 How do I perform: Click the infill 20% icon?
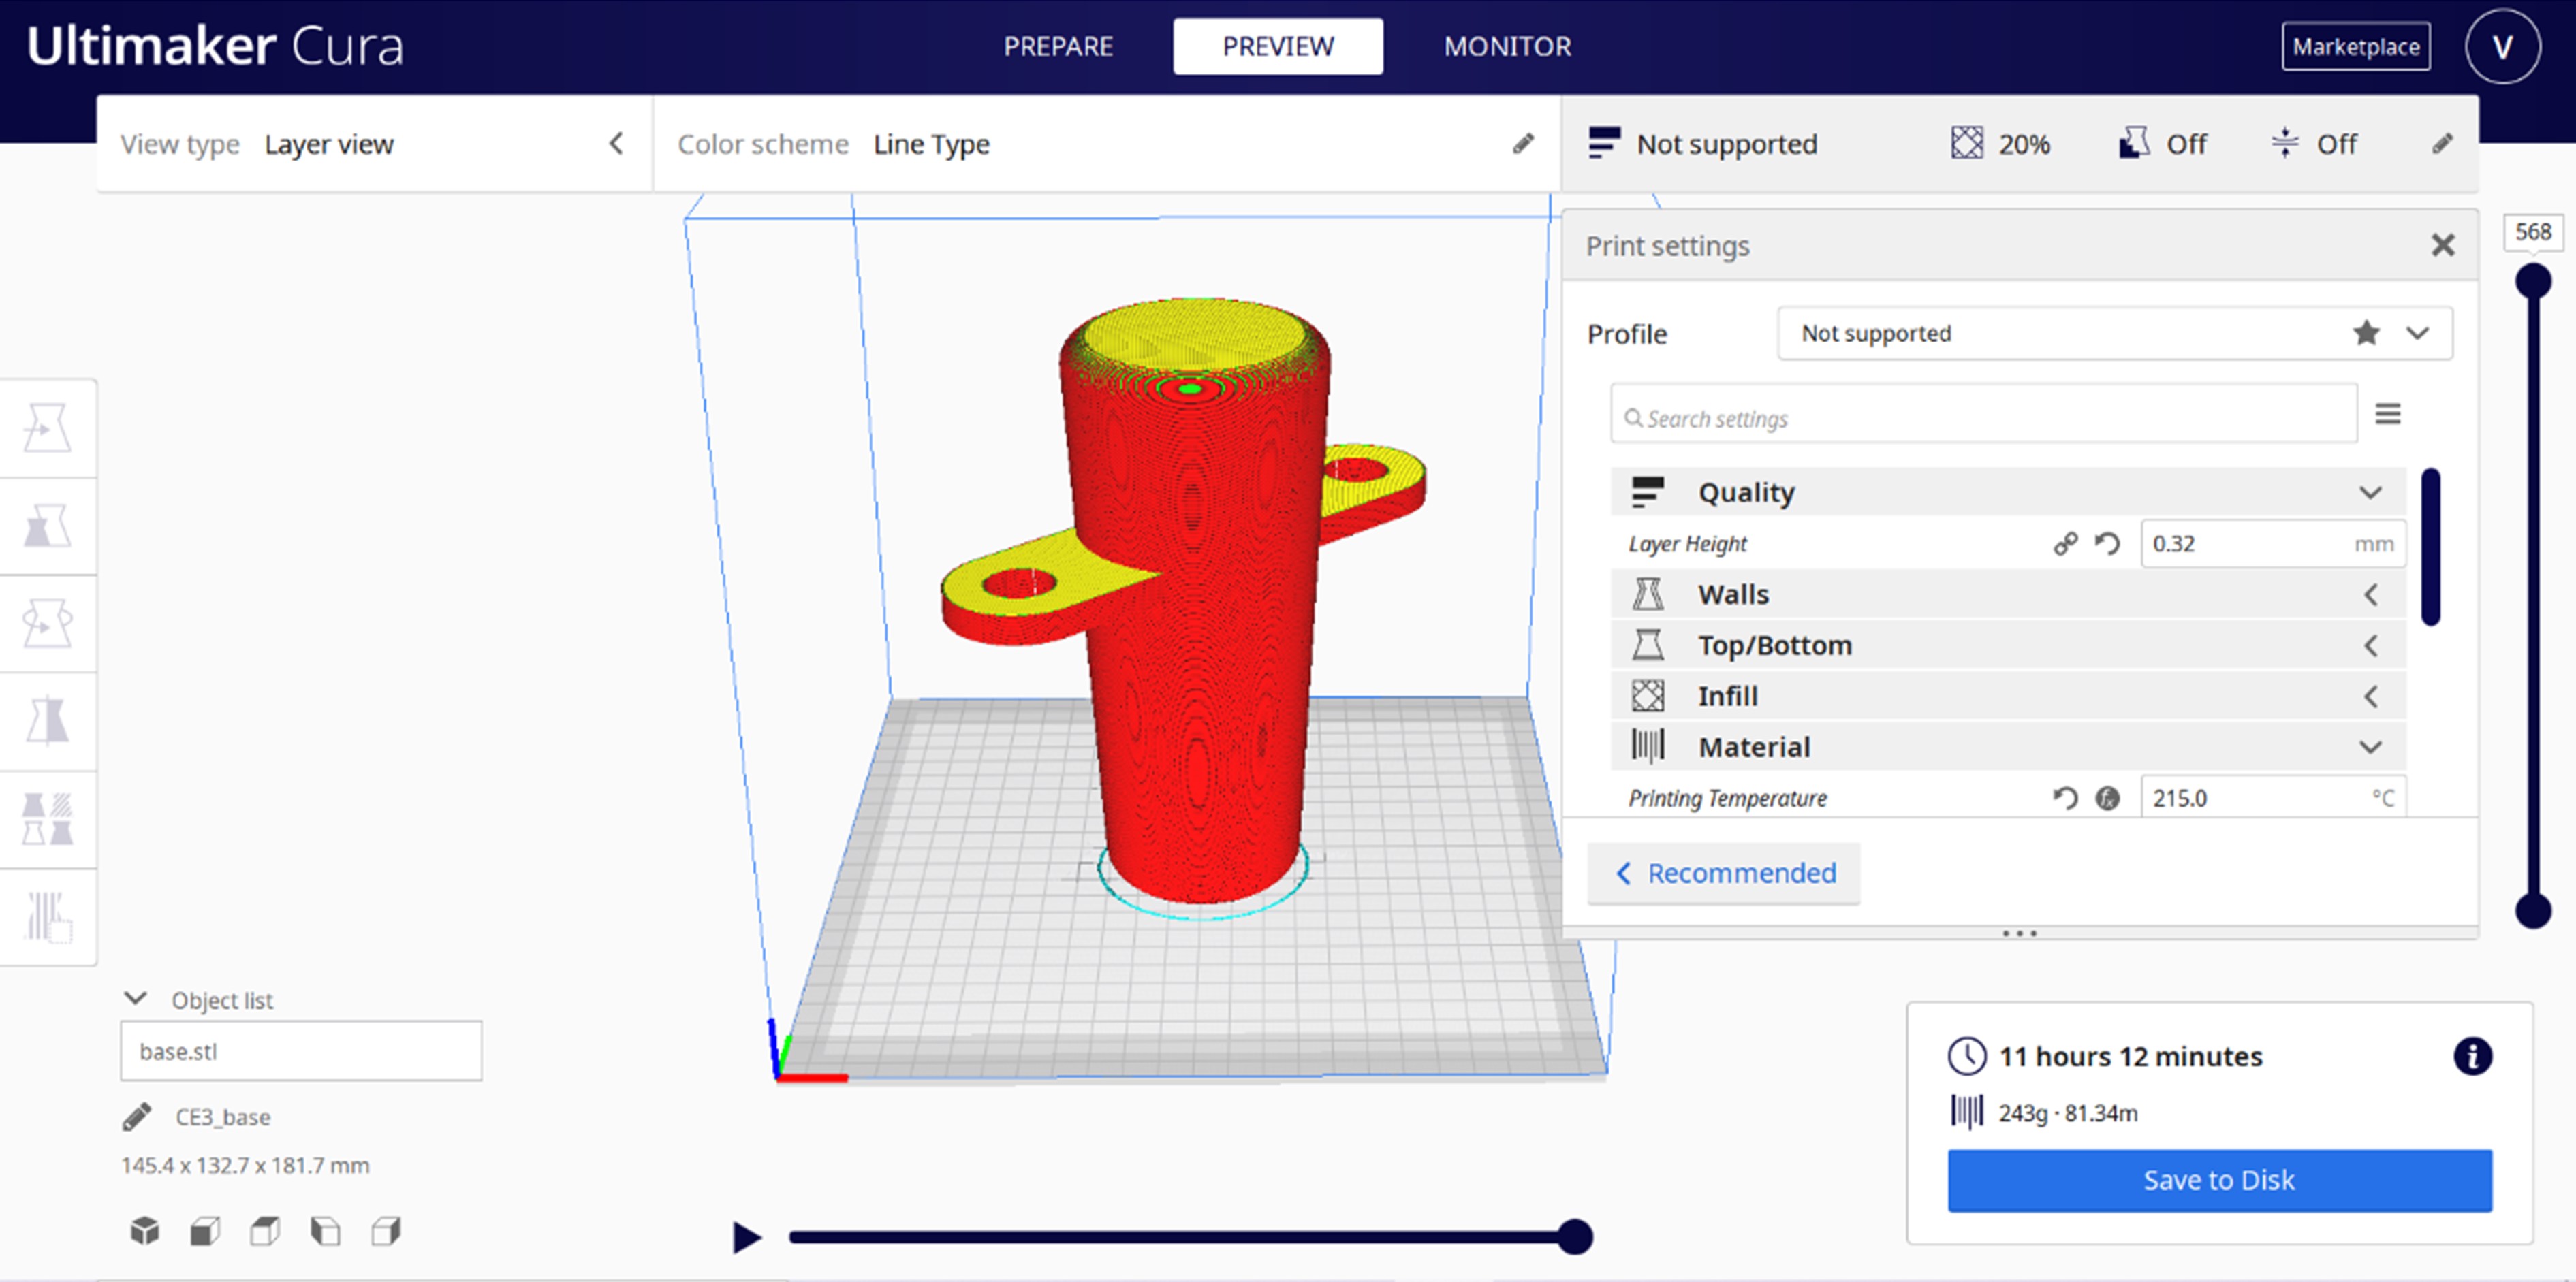tap(1966, 143)
